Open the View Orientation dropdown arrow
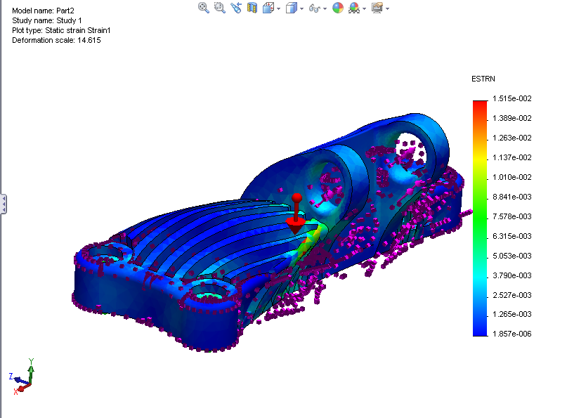 pos(278,8)
